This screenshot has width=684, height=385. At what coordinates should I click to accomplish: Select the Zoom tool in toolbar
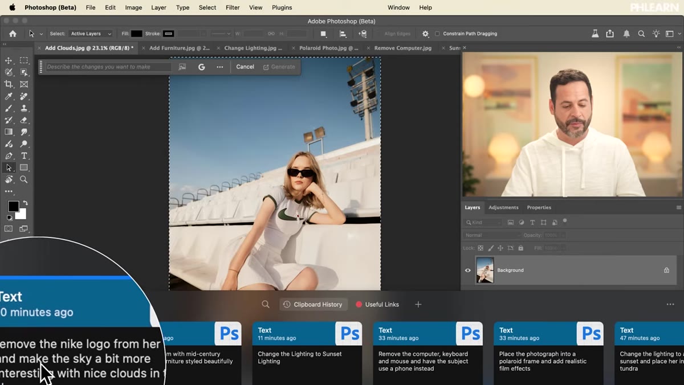[24, 179]
